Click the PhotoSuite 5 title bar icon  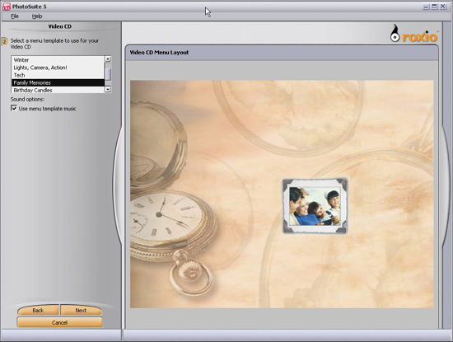(7, 7)
